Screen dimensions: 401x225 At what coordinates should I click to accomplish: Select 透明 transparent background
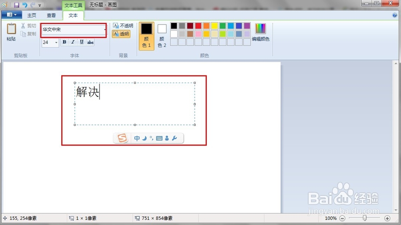121,34
